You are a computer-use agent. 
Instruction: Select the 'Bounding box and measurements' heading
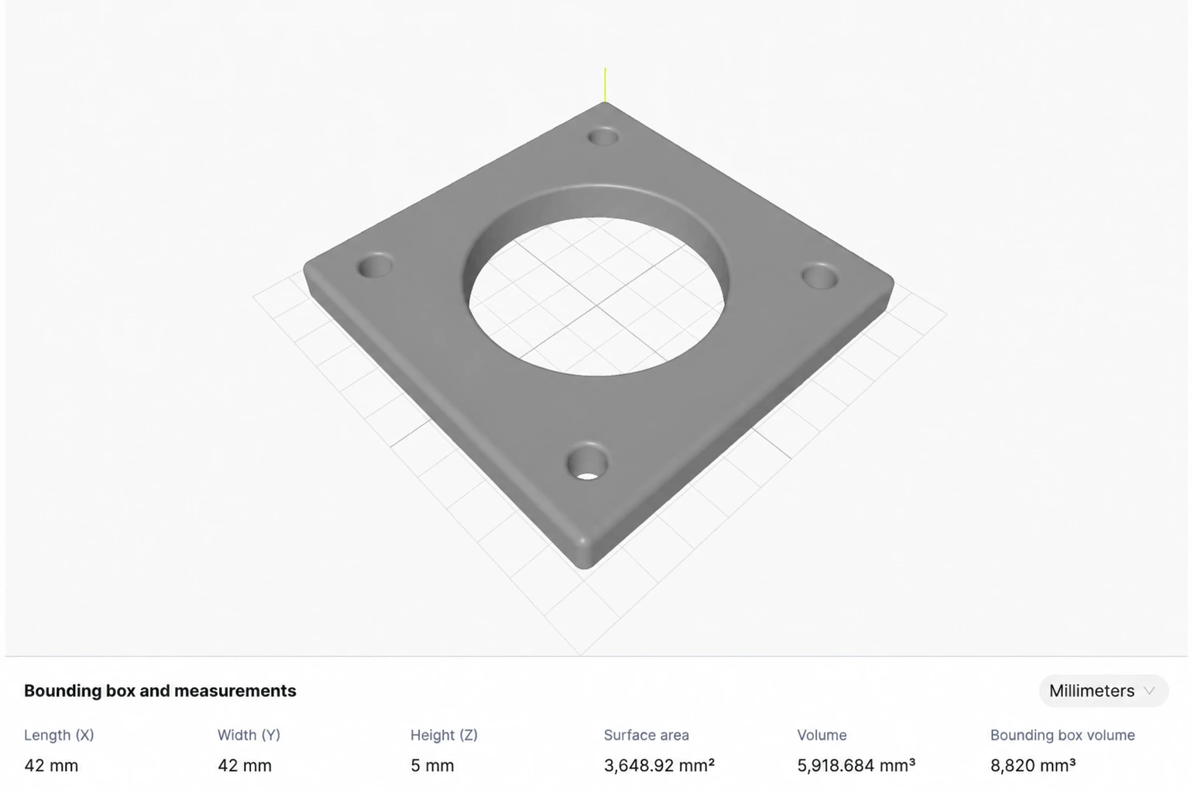coord(160,691)
